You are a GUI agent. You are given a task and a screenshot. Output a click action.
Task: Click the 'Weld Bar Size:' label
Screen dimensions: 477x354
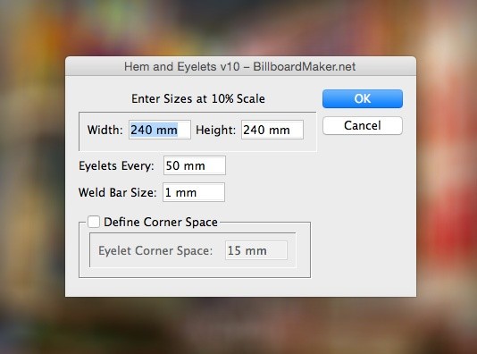[x=117, y=192]
